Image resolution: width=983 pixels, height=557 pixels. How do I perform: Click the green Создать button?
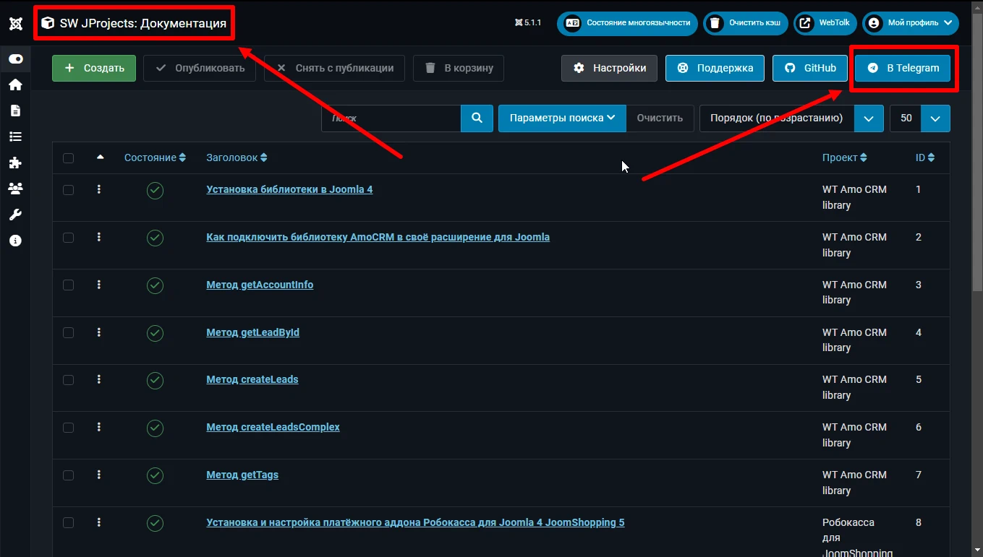pos(94,68)
